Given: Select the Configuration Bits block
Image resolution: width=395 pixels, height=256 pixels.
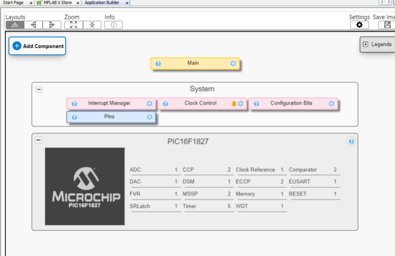Looking at the screenshot, I should point(293,103).
